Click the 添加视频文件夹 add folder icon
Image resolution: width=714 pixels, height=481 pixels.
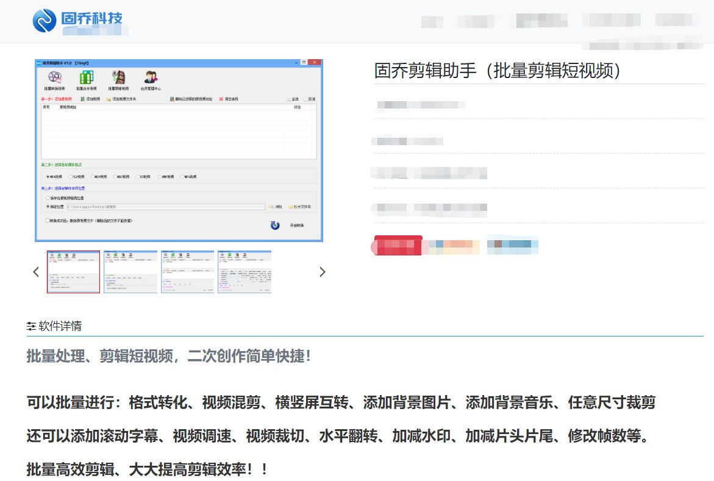coord(109,99)
